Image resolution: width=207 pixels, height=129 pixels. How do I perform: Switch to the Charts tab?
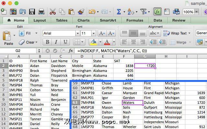[83, 20]
